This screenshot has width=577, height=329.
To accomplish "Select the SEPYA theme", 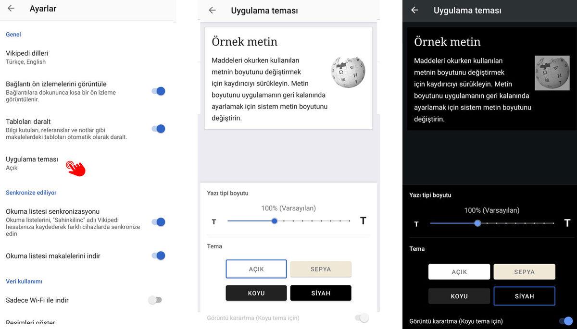I will coord(321,269).
